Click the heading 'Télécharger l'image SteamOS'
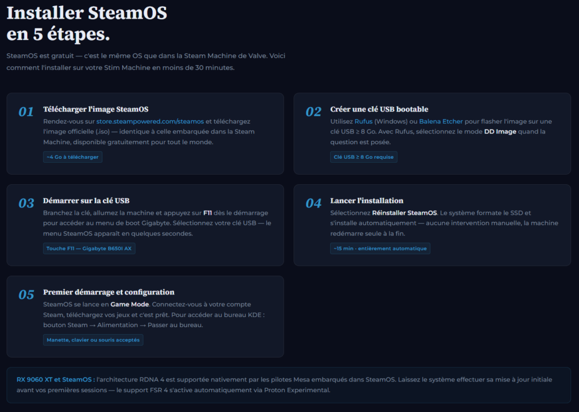579x412 pixels. click(x=96, y=109)
